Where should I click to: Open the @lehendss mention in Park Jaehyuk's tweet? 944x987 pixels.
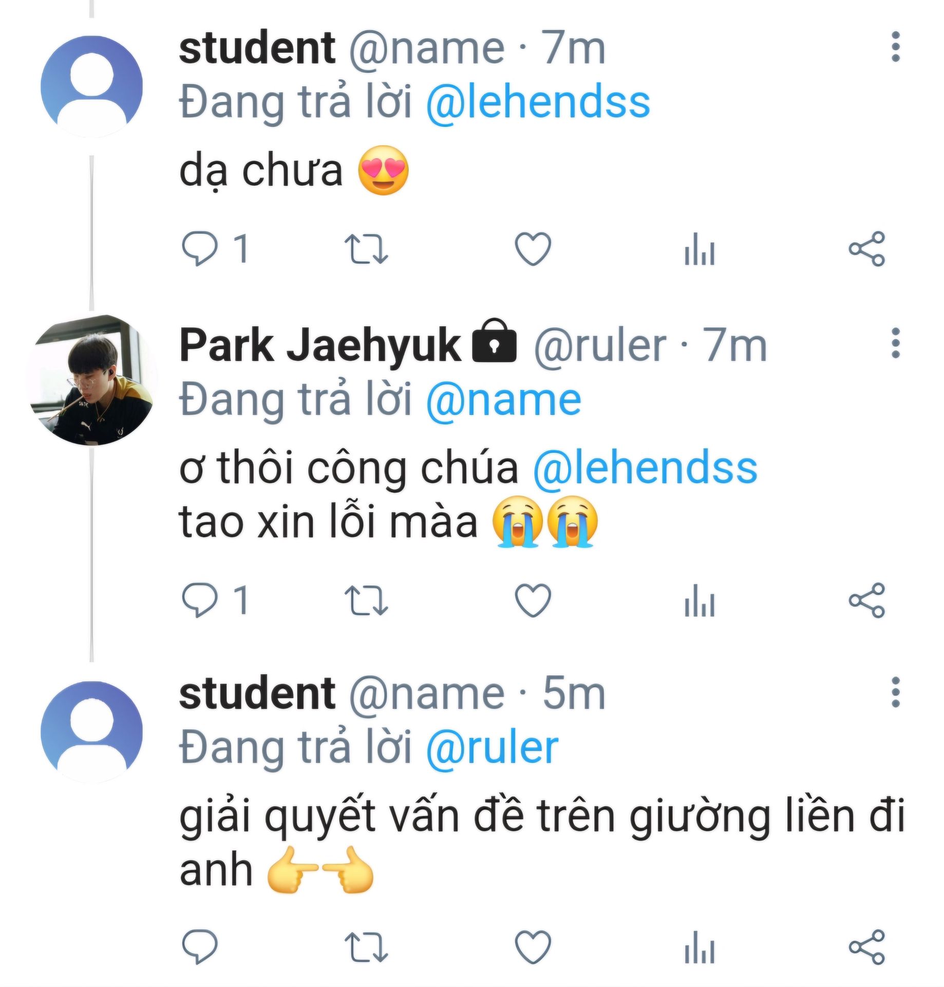point(645,468)
